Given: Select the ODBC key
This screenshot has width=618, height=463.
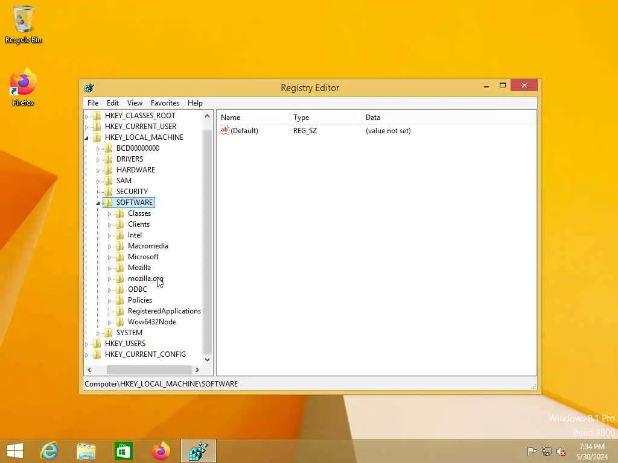Looking at the screenshot, I should [x=137, y=289].
